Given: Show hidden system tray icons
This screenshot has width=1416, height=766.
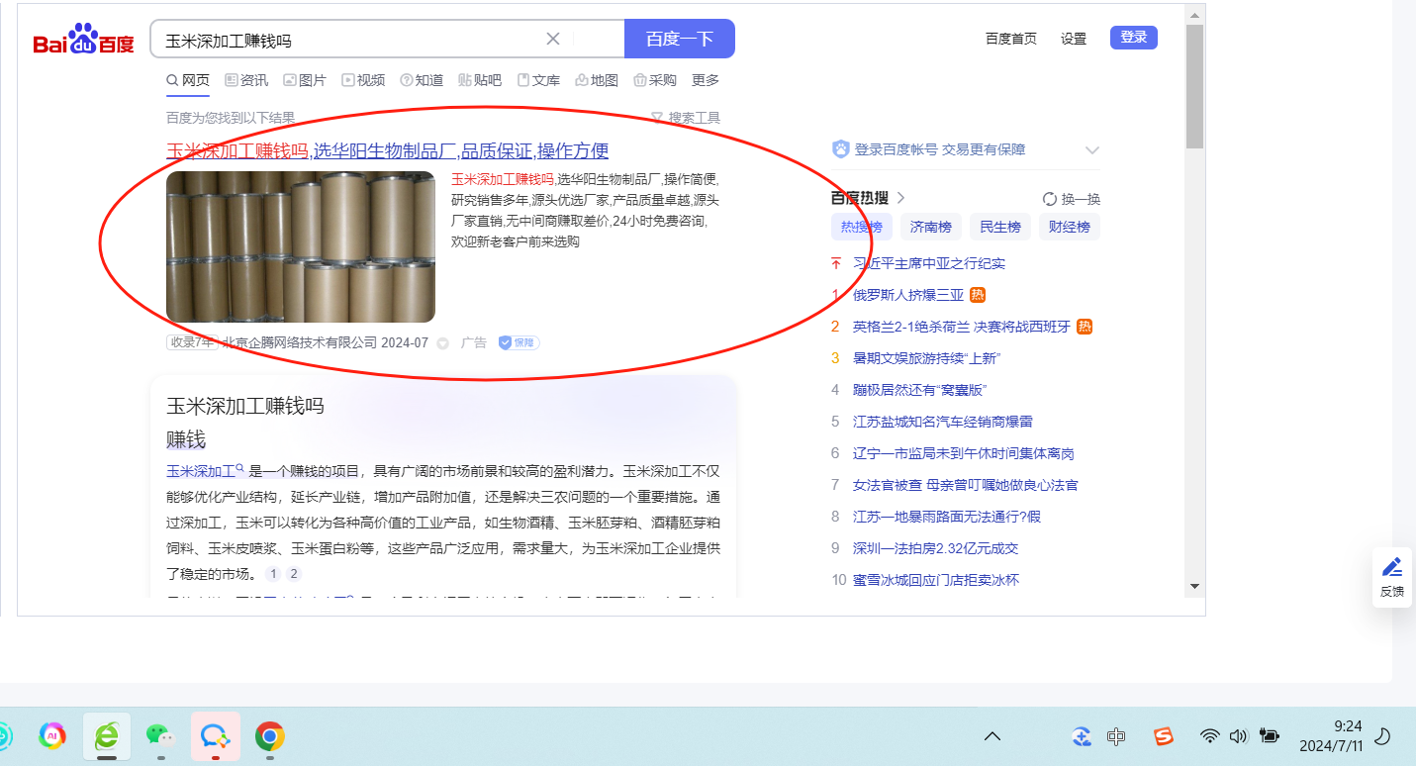Looking at the screenshot, I should click(x=991, y=736).
